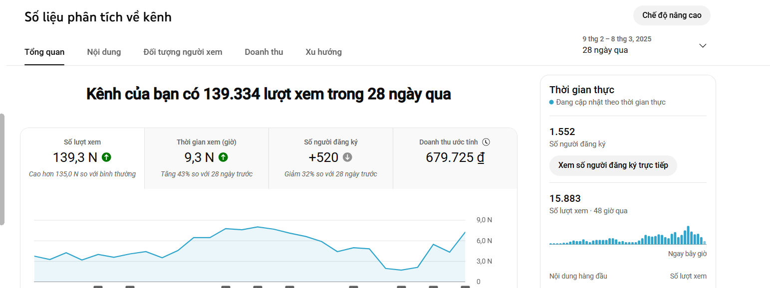Click gray down arrow next to +520

coord(347,157)
